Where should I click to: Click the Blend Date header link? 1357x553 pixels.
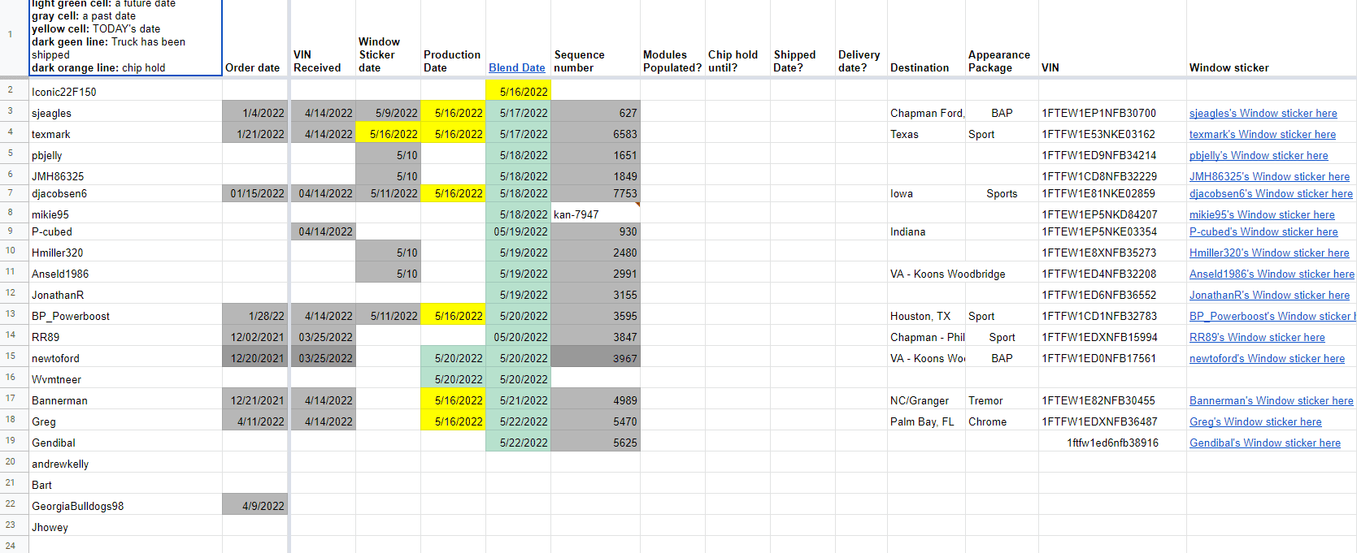click(x=516, y=68)
